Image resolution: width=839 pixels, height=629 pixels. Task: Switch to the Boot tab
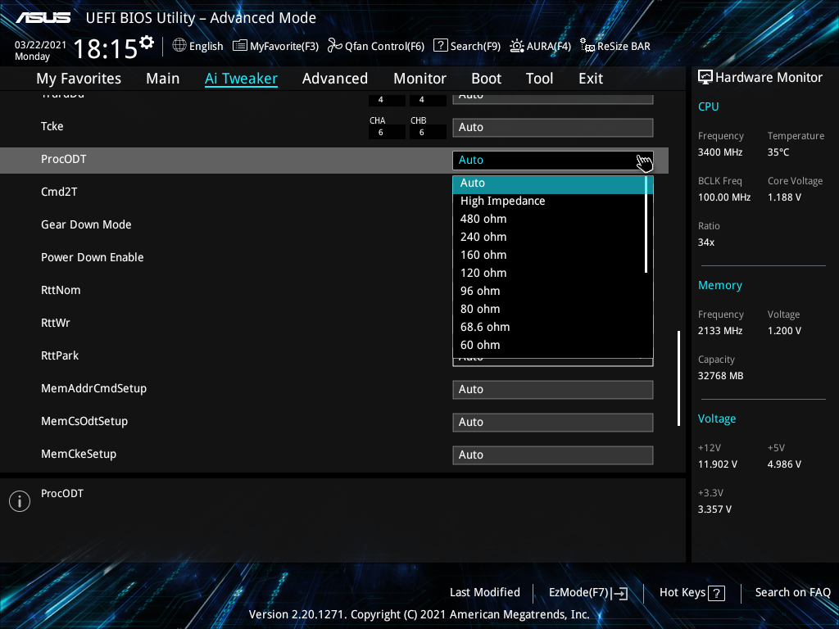(487, 79)
